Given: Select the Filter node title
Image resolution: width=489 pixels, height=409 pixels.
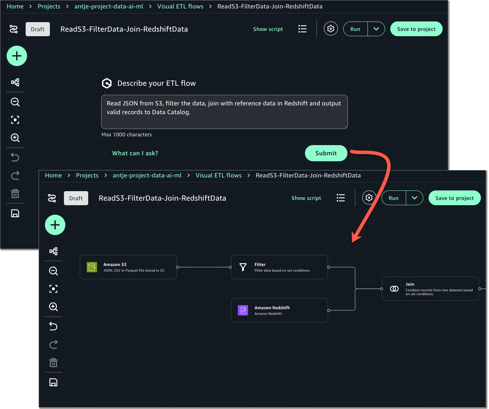Looking at the screenshot, I should [260, 265].
